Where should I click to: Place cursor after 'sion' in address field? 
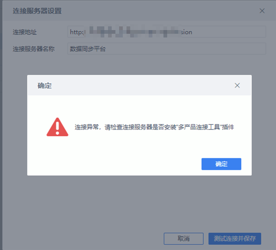point(193,32)
